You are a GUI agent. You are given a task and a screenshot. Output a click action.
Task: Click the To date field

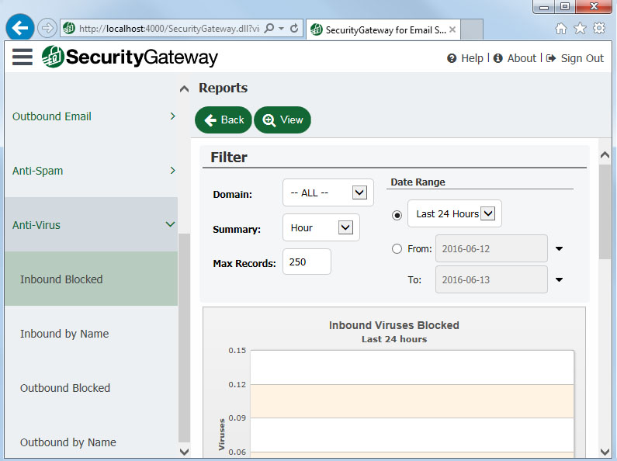491,279
